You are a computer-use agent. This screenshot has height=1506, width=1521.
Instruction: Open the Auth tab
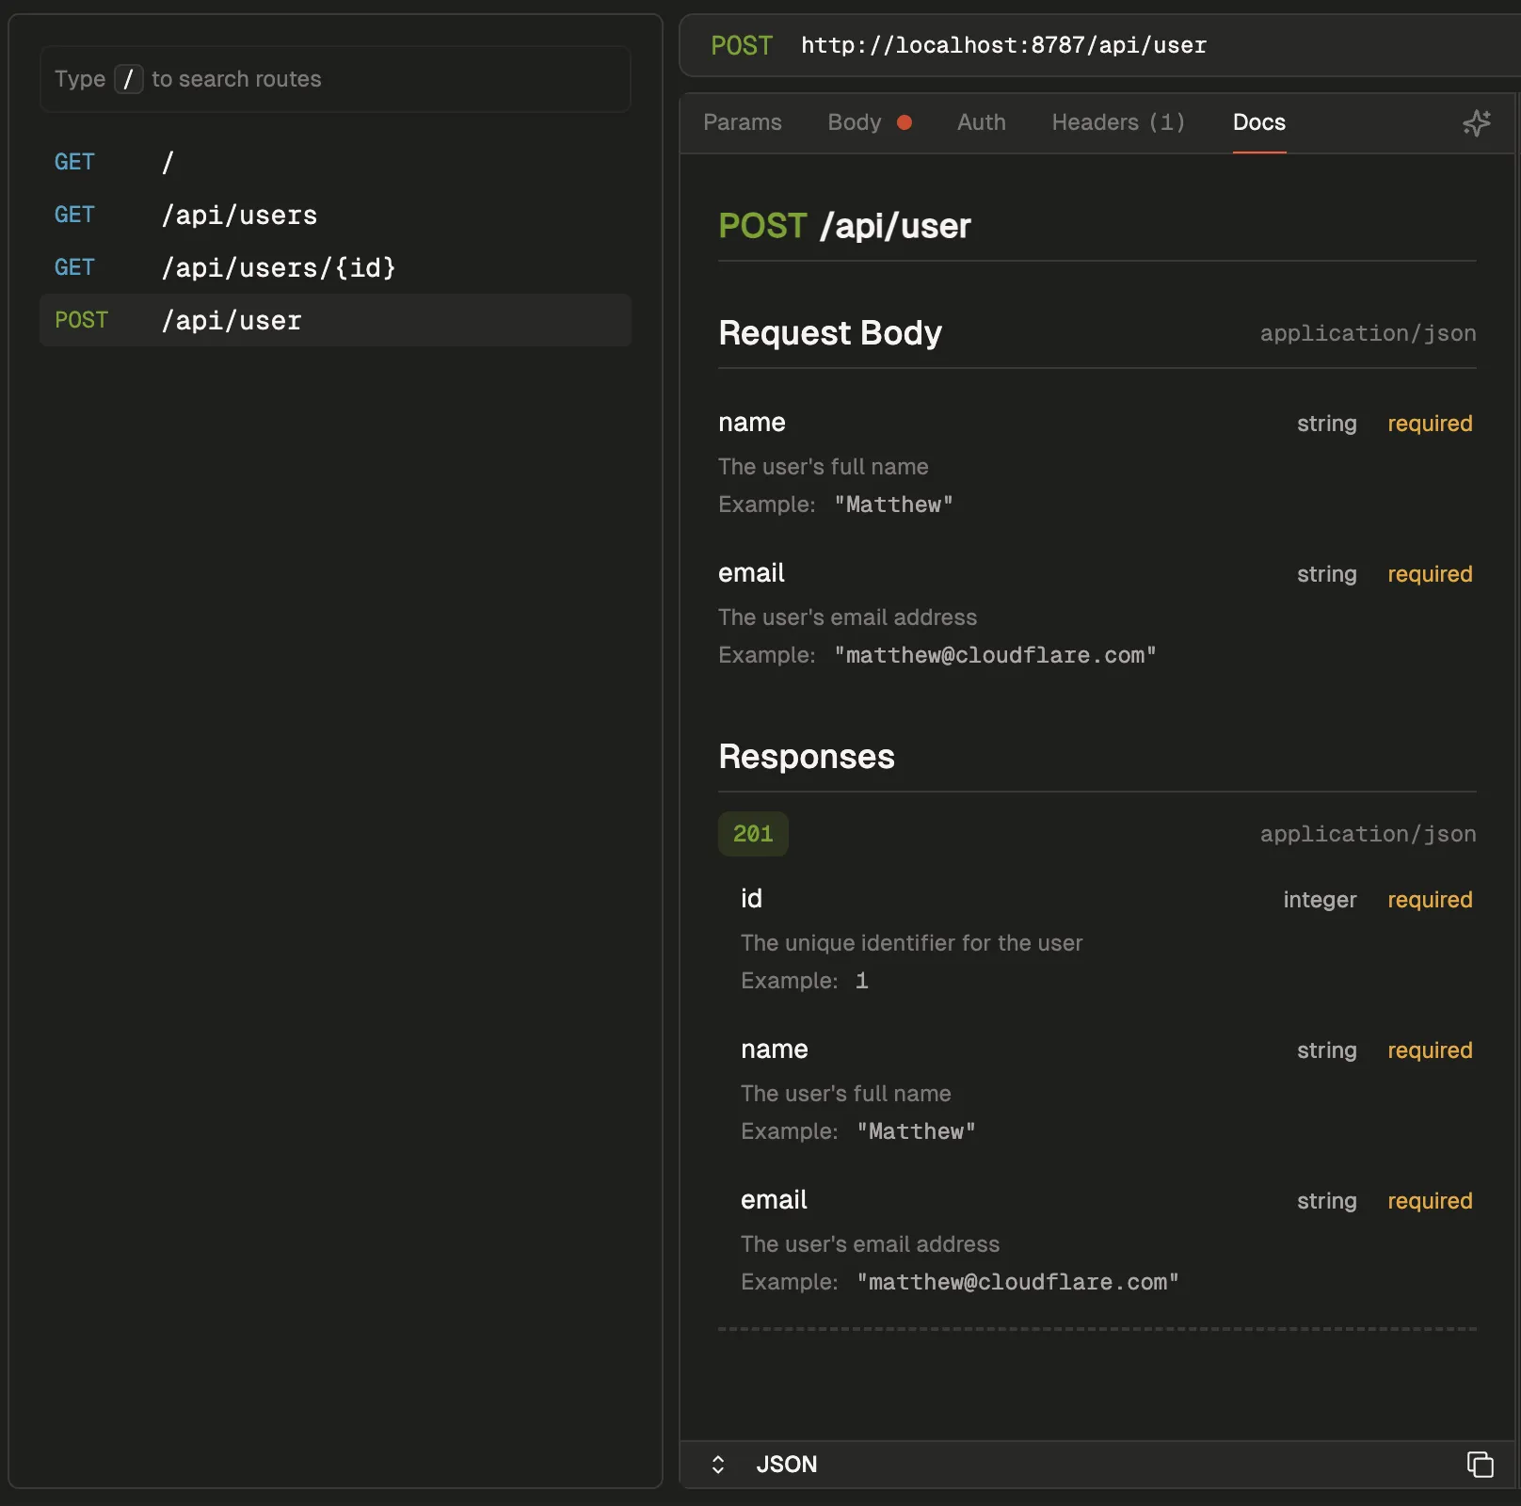(x=981, y=121)
